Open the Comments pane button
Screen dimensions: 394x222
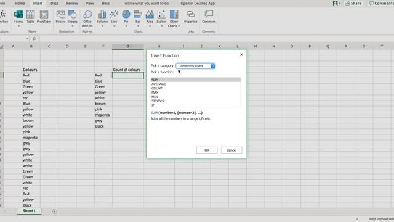pos(381,3)
